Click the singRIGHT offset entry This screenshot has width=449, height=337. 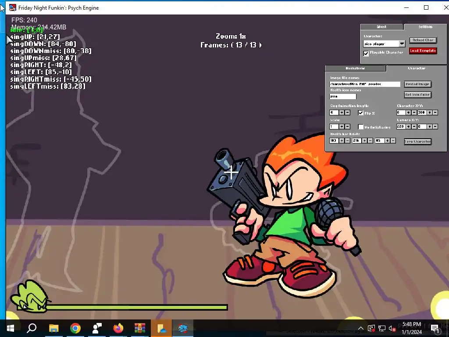[x=41, y=65]
